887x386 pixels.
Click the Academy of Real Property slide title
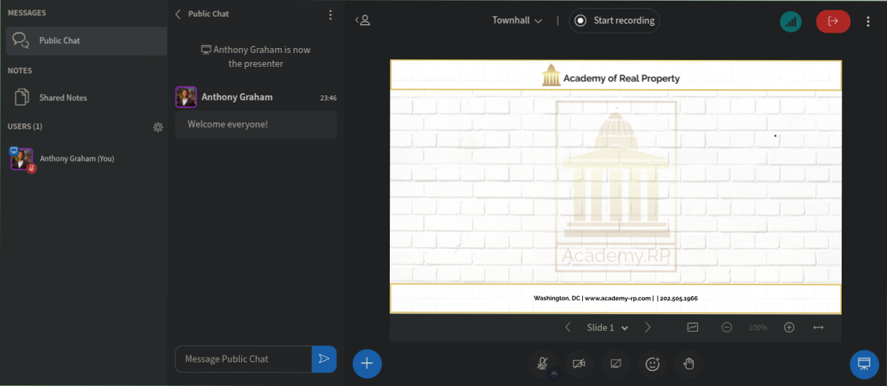pyautogui.click(x=621, y=79)
